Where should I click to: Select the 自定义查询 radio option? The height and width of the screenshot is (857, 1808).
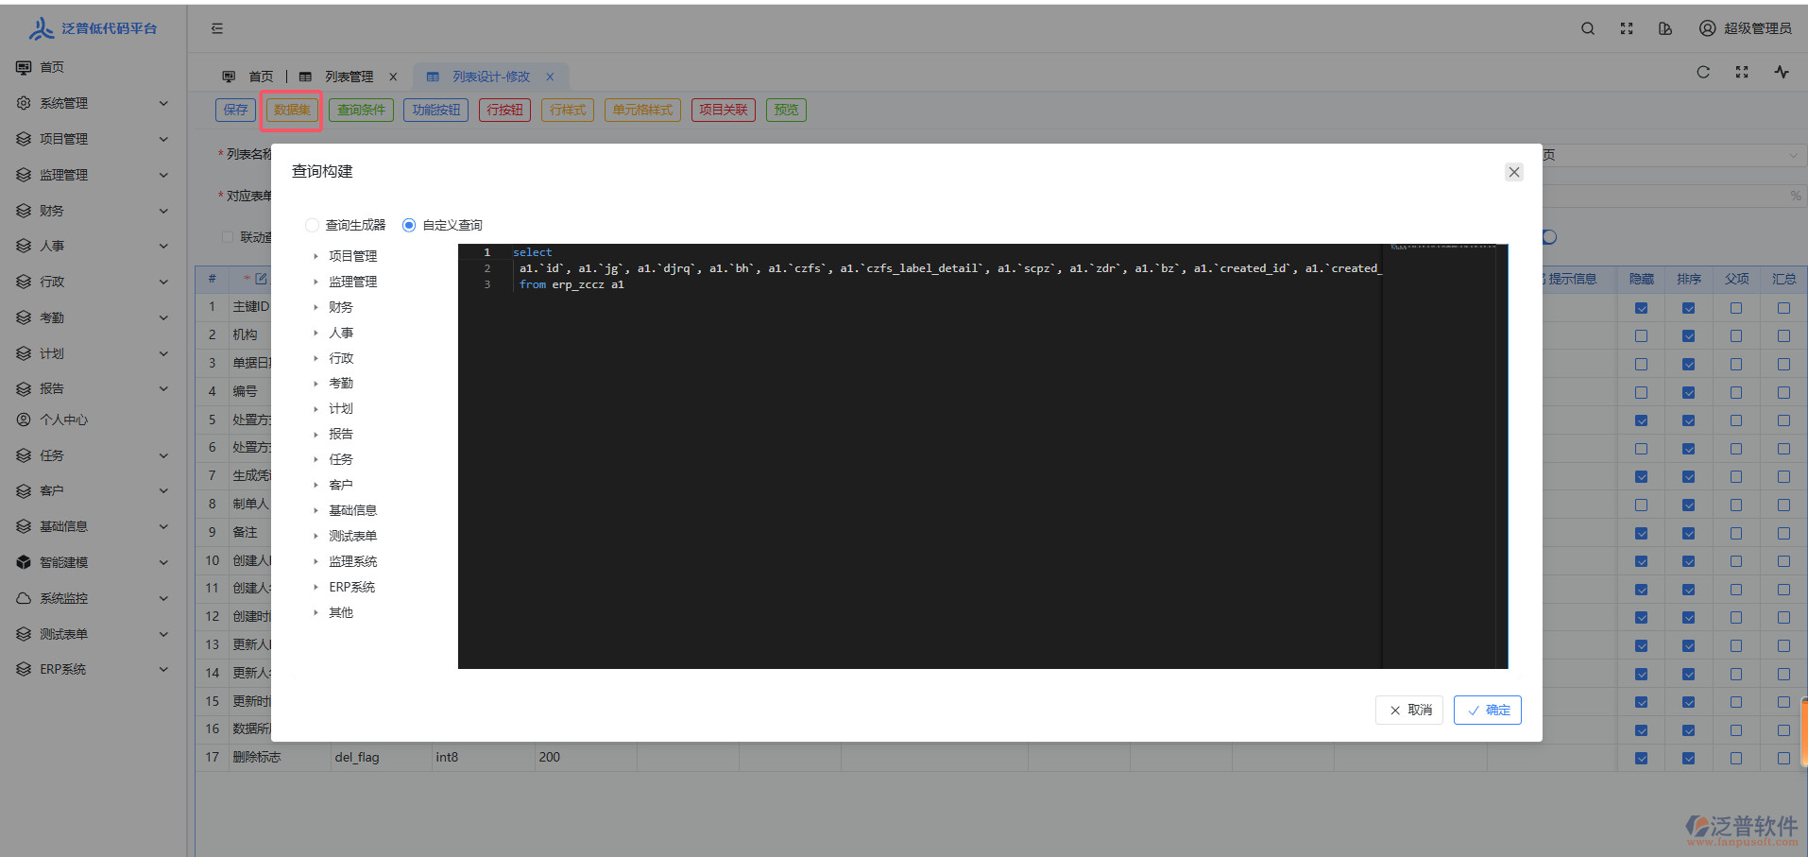(x=409, y=225)
